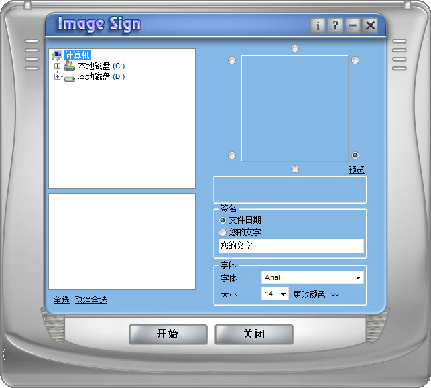
Task: Expand the 本地磁盘 (C:) node
Action: [x=57, y=66]
